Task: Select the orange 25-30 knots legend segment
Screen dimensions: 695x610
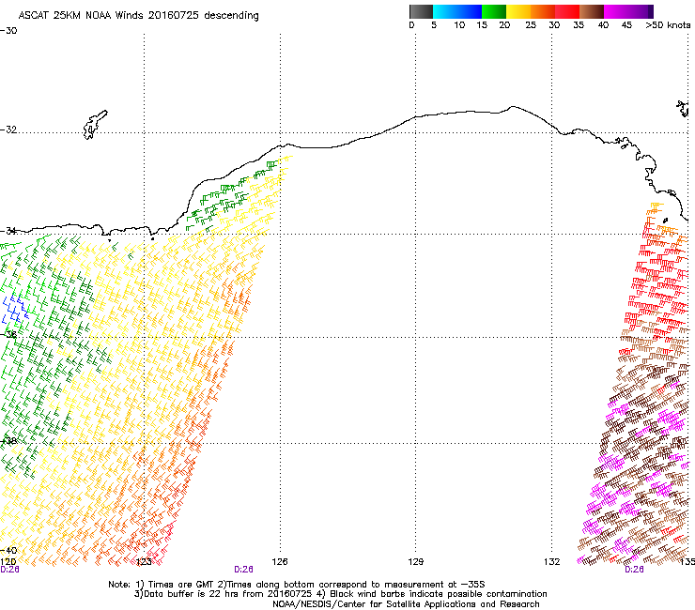Action: pos(543,11)
